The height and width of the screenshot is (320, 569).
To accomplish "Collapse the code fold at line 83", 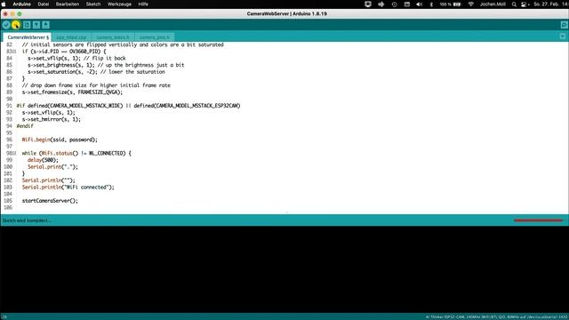I will coord(14,52).
